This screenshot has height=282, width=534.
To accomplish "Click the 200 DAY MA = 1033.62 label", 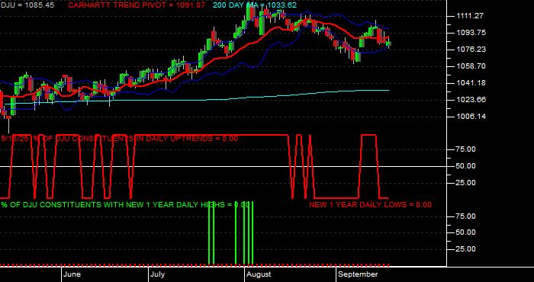I will (255, 5).
